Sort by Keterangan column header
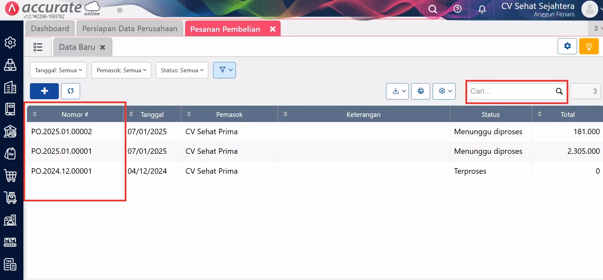 [364, 114]
